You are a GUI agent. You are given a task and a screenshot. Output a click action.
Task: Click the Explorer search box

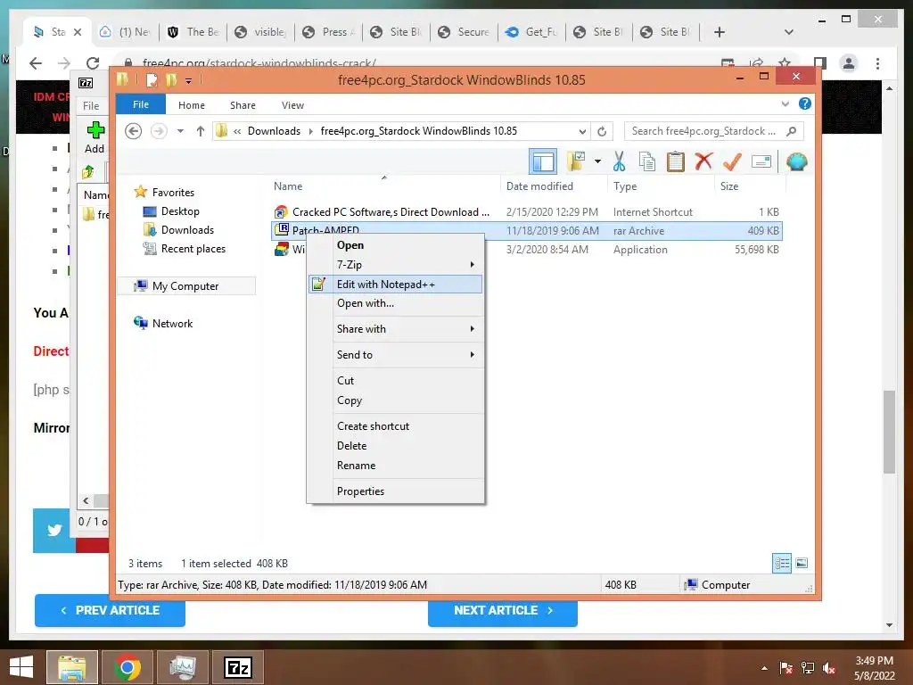[x=714, y=131]
